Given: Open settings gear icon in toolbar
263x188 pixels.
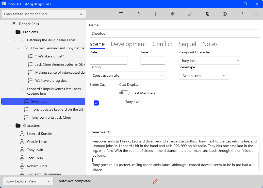Looking at the screenshot, I should coord(225,14).
